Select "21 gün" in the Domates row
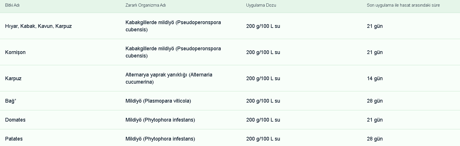The width and height of the screenshot is (460, 146). tap(375, 120)
